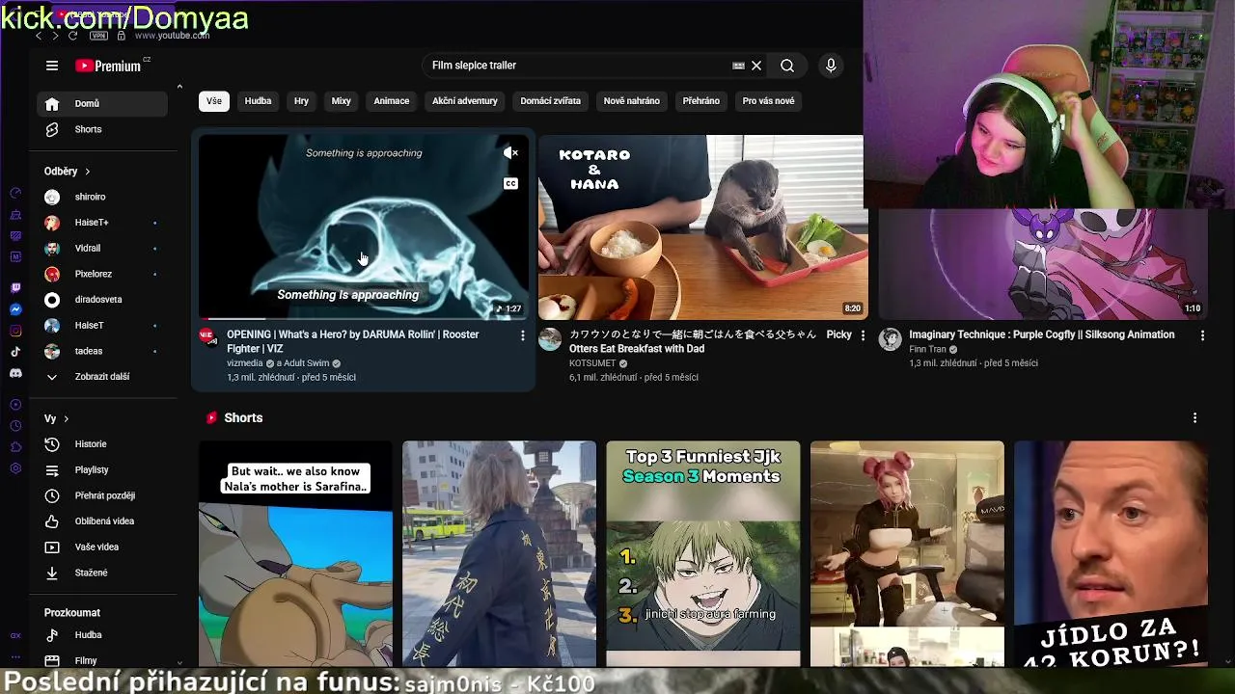Go back with browser back arrow
1235x694 pixels.
(39, 36)
